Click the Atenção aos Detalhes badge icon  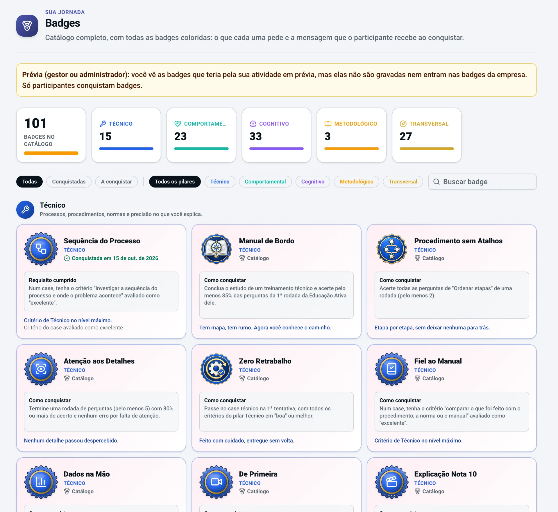[x=41, y=369]
